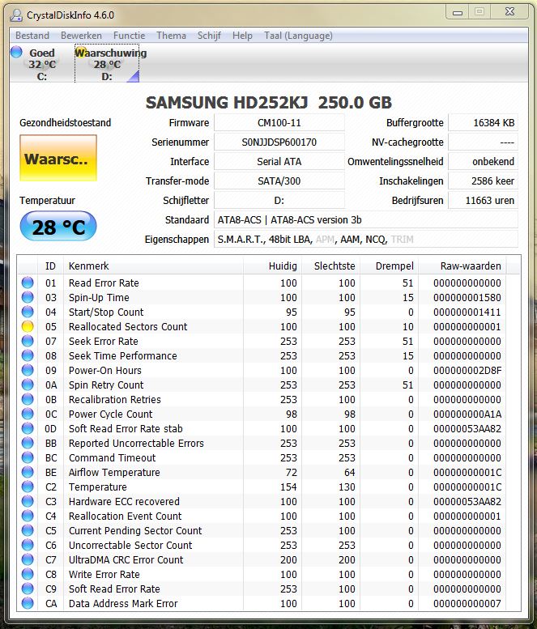Click the blue status icon for Power Cycle Count
This screenshot has width=537, height=629.
pos(28,414)
